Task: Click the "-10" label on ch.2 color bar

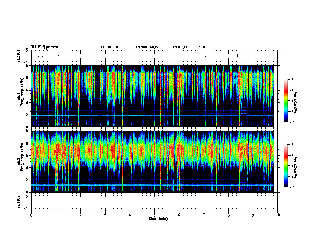Action: click(x=292, y=187)
